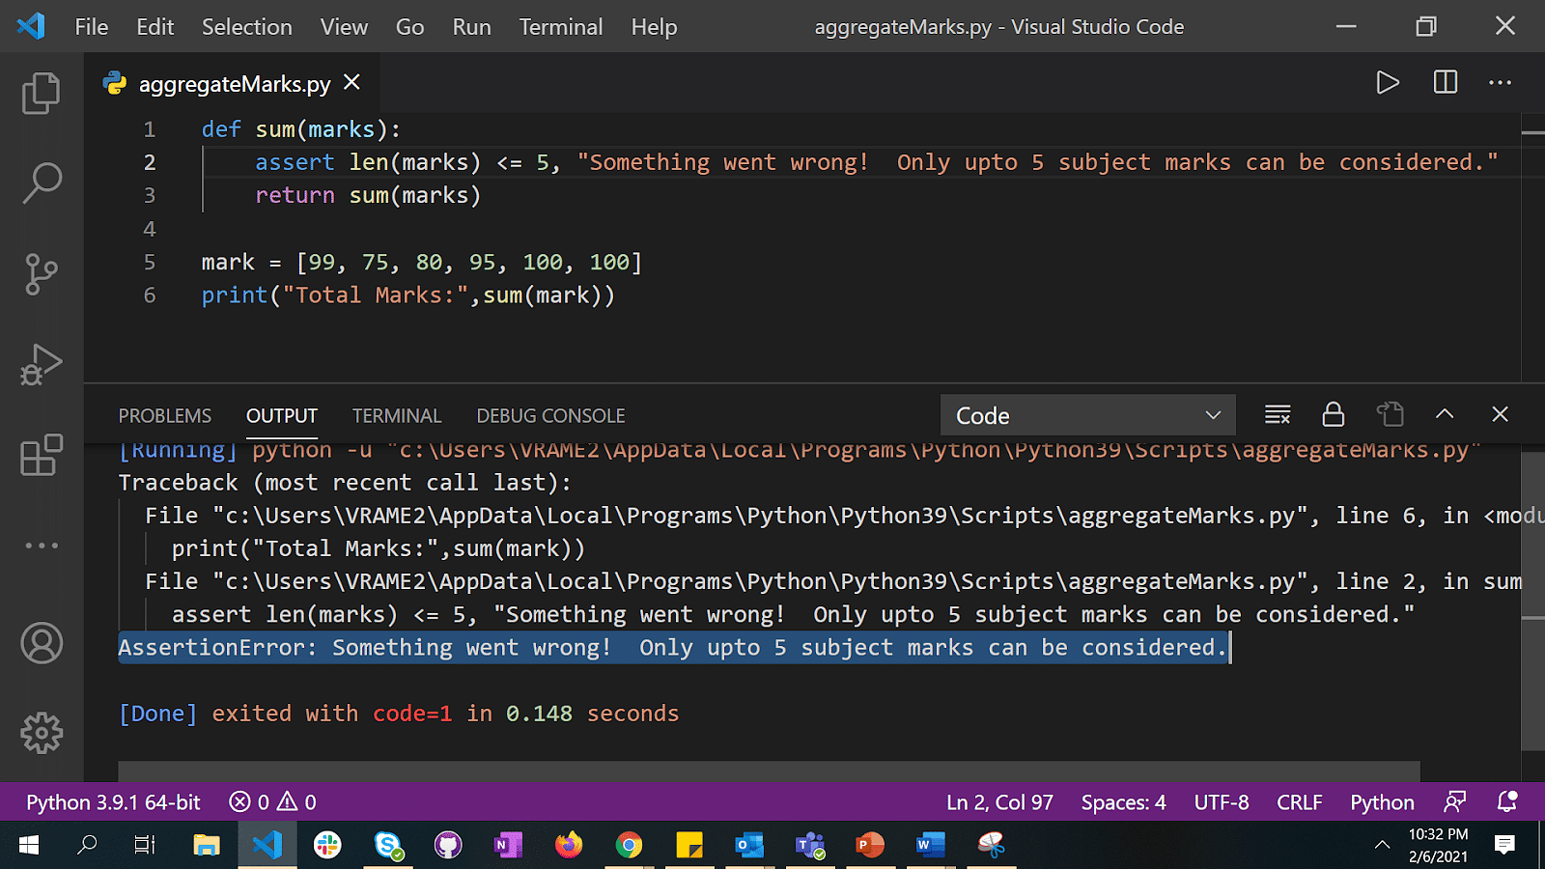
Task: Split the editor to the right
Action: [1446, 83]
